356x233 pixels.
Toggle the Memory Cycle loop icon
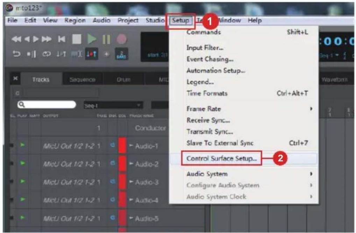[46, 54]
